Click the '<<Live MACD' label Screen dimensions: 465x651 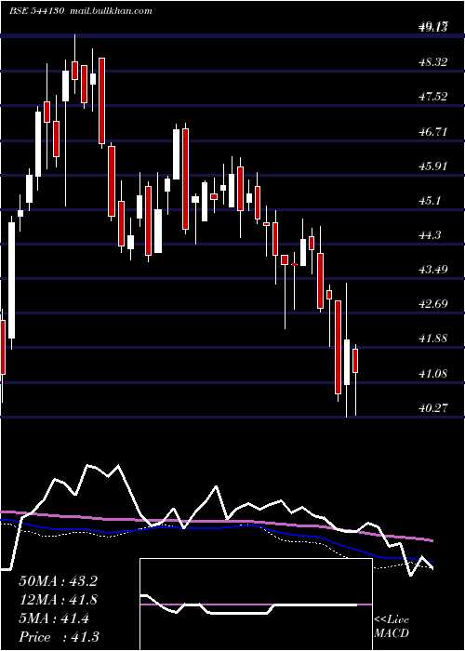tap(392, 626)
